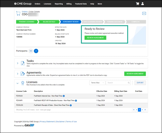Click Review Agreement in Ready to Review box
162x133 pixels.
[x=95, y=38]
